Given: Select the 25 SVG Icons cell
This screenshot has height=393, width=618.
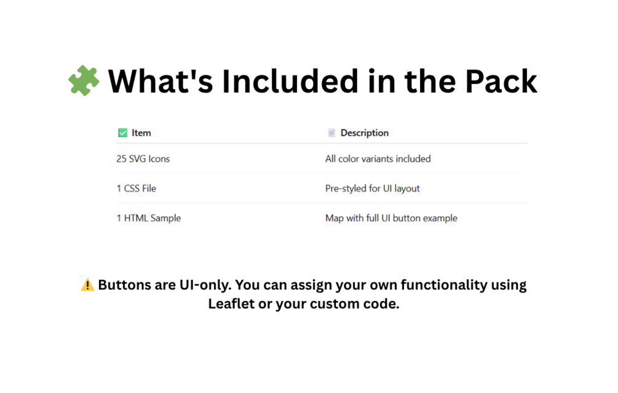Looking at the screenshot, I should [143, 159].
